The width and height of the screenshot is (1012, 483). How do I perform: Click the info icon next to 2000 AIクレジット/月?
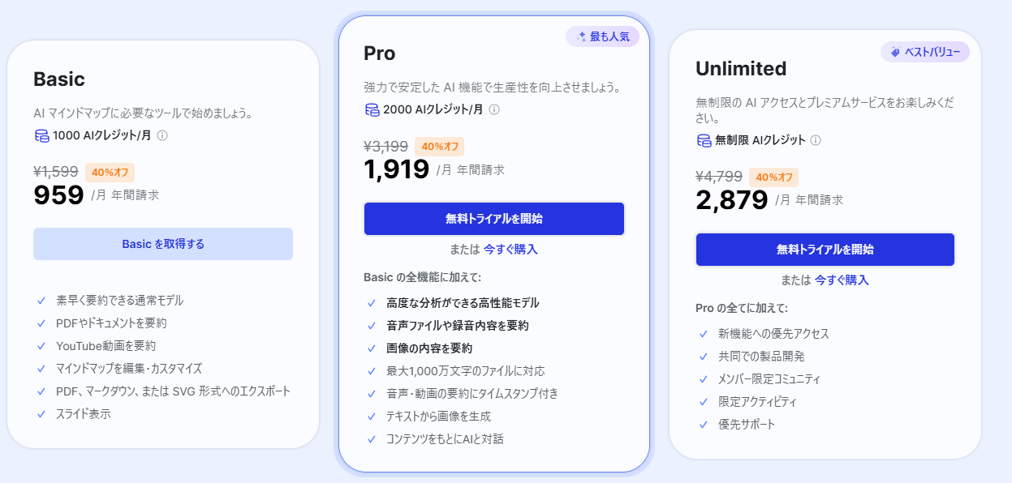(x=494, y=109)
